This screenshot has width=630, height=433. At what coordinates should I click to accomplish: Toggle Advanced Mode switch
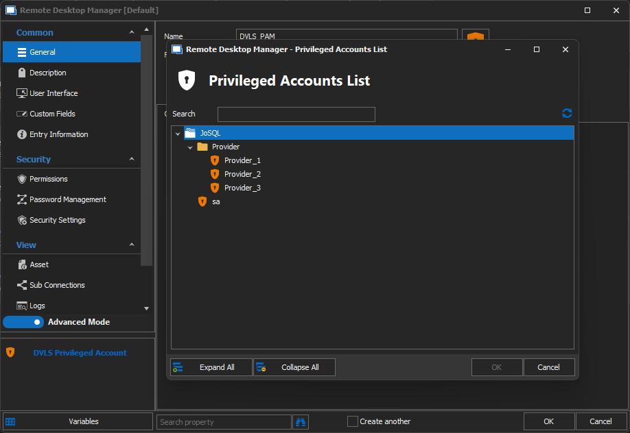(x=23, y=322)
